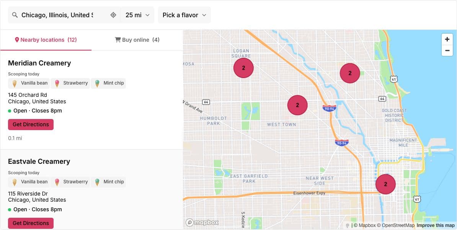Get Directions to Meridian Creamery
This screenshot has width=457, height=230.
click(31, 124)
